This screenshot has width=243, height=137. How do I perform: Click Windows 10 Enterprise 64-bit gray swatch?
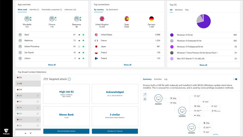point(172,41)
